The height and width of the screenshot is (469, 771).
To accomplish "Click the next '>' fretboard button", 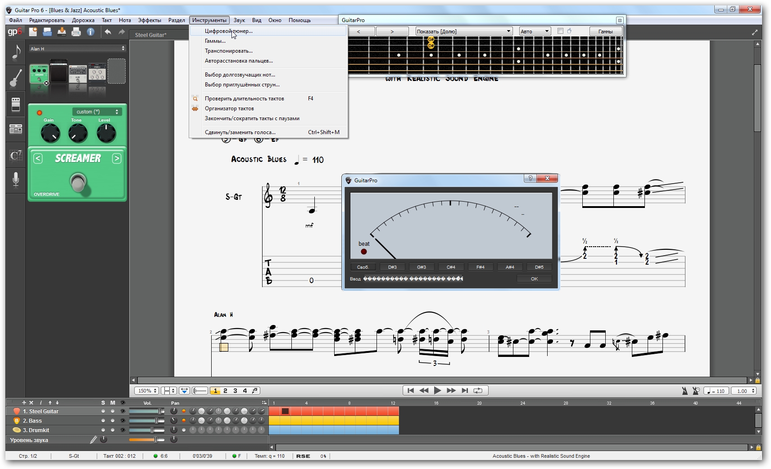I will pyautogui.click(x=392, y=32).
